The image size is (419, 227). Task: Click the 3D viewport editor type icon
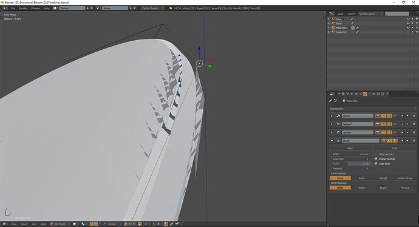pos(4,224)
